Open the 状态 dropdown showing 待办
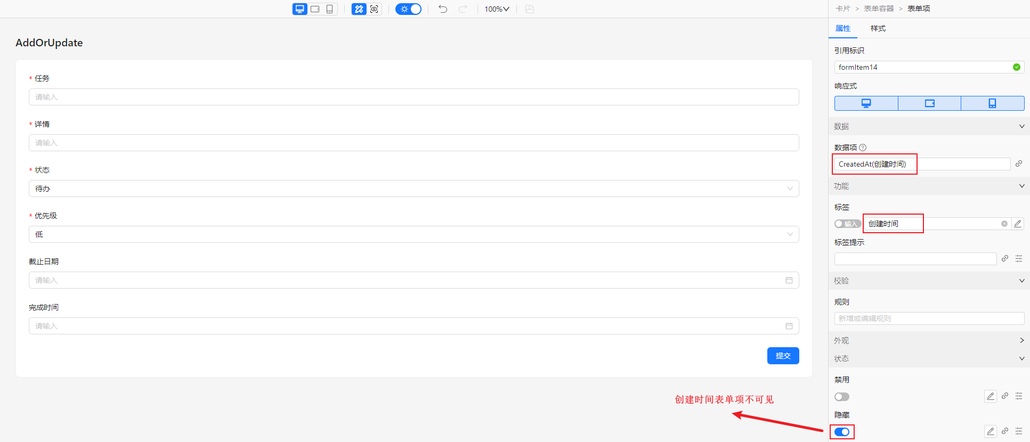 coord(413,189)
